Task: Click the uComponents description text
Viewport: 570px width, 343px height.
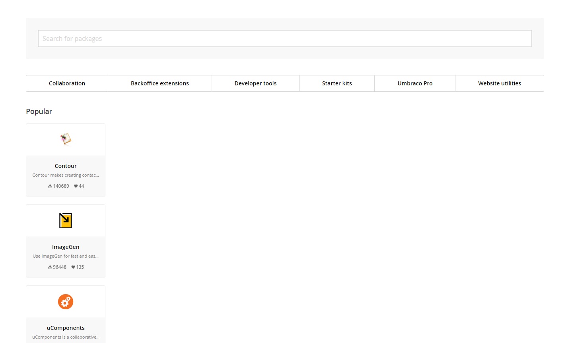Action: coord(66,337)
